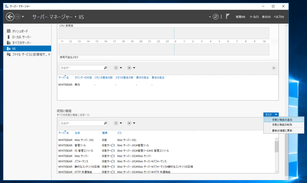This screenshot has width=307, height=183.
Task: Click the roles list scrollbar thumb
Action: 276,147
